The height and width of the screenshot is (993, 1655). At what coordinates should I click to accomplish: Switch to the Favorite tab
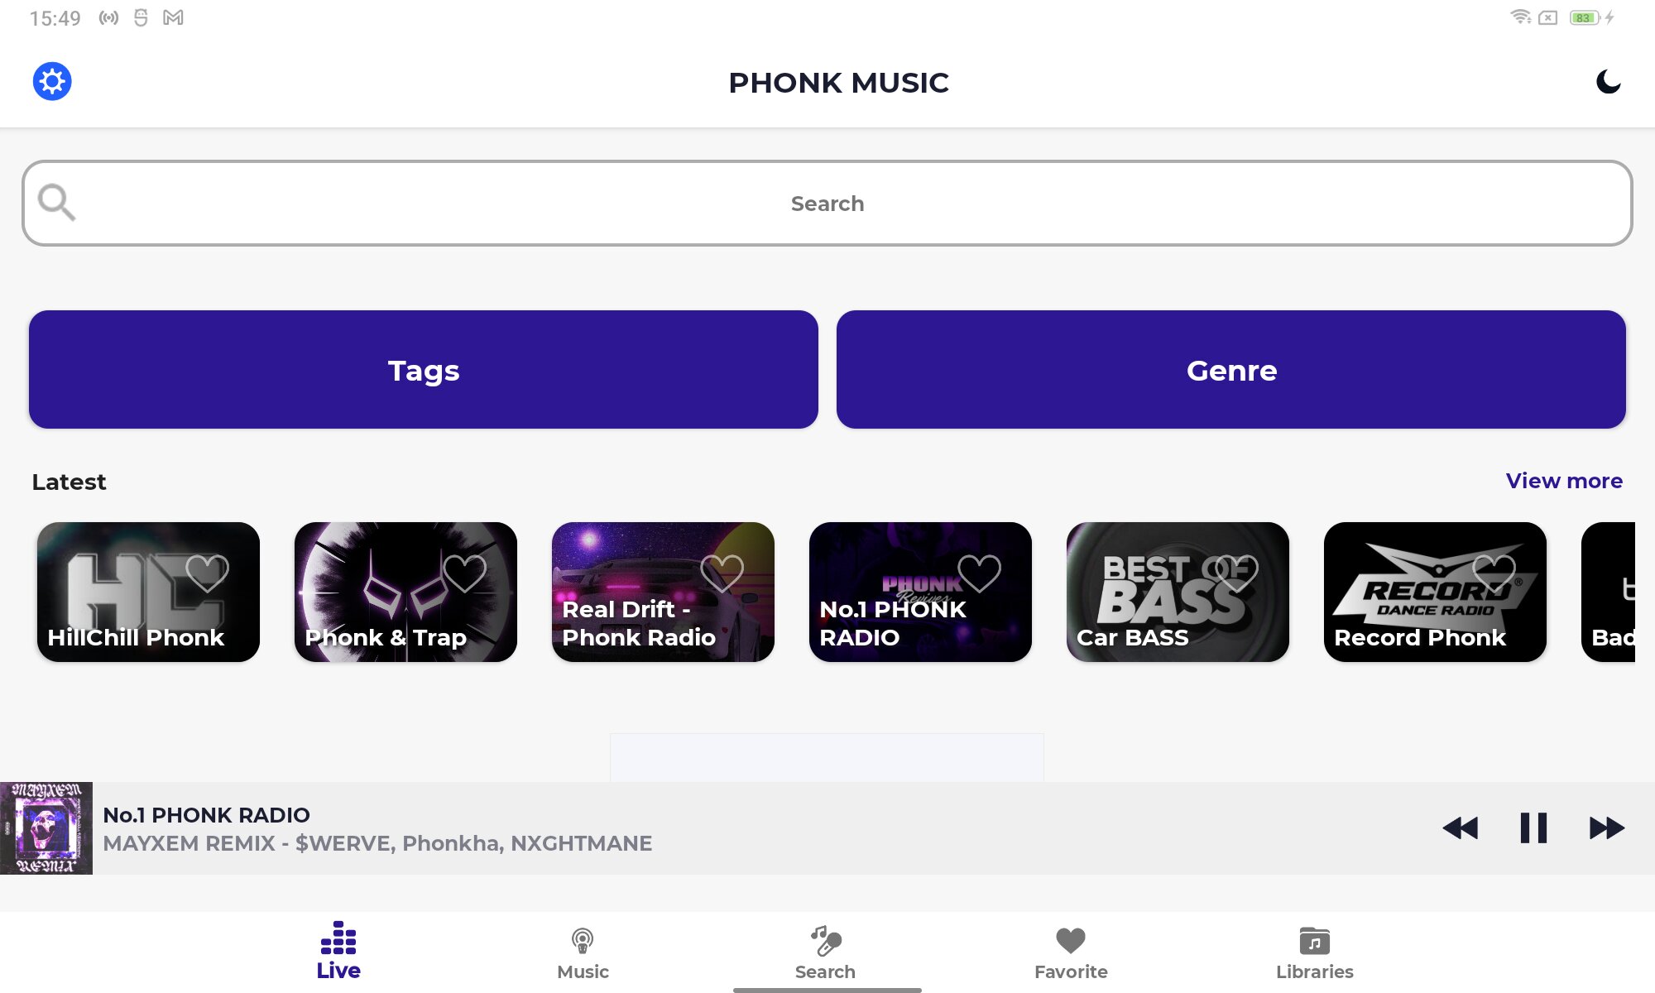click(x=1071, y=952)
